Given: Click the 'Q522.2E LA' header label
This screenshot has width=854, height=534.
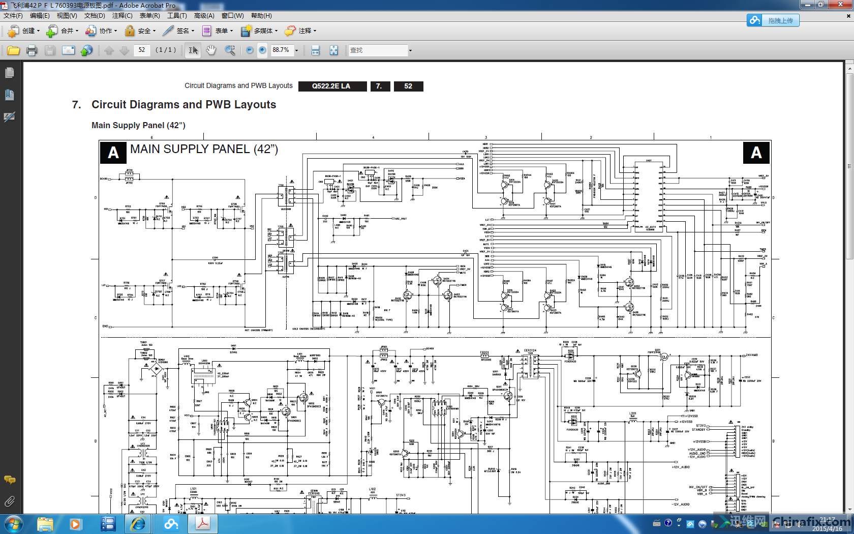Looking at the screenshot, I should (x=331, y=86).
